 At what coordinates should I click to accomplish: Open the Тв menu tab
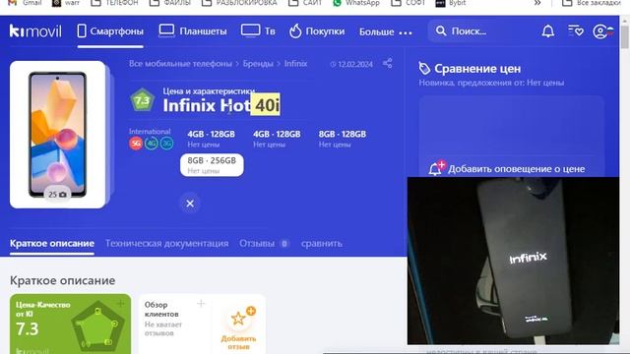point(258,31)
